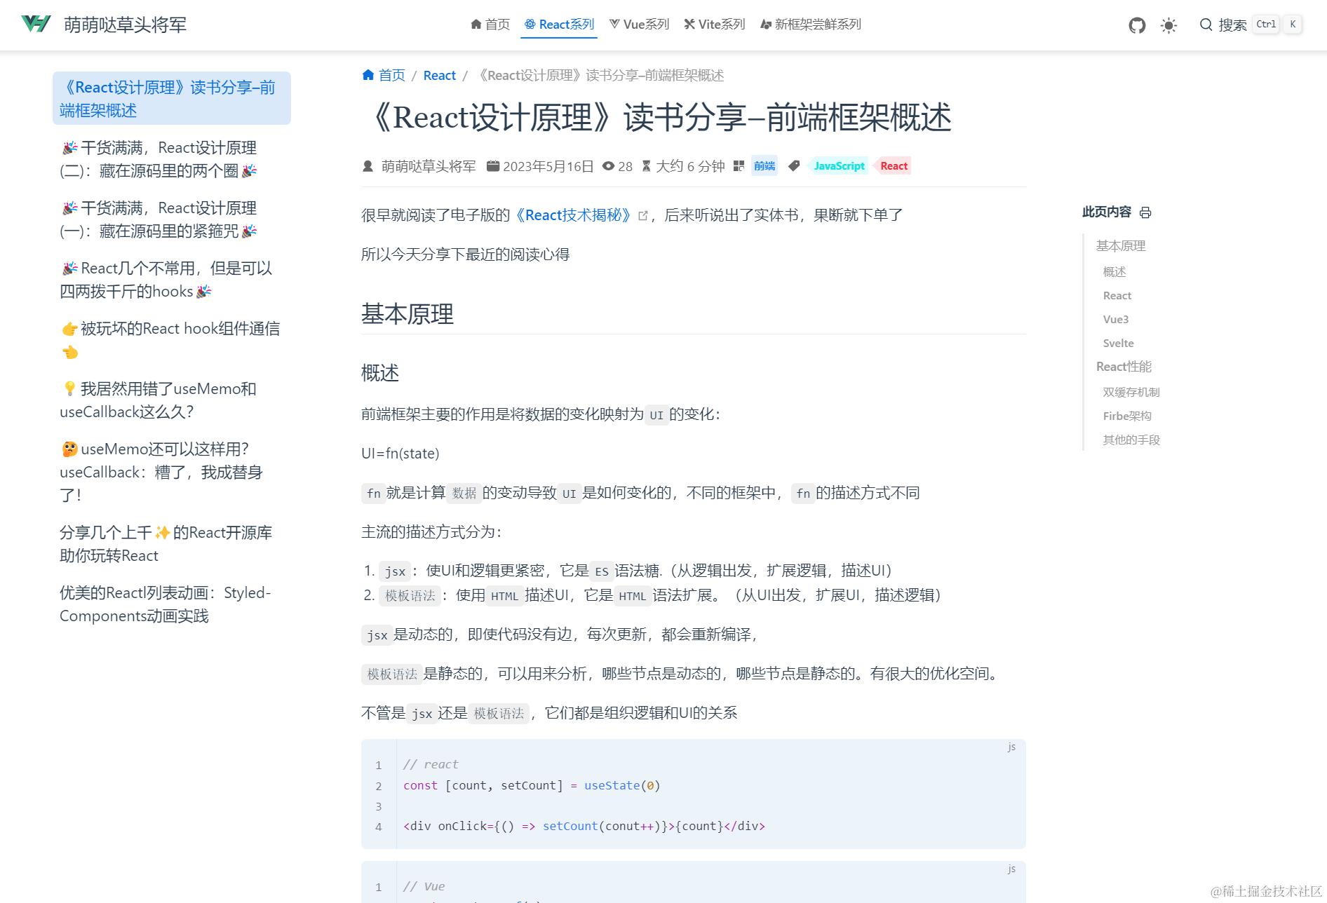The width and height of the screenshot is (1327, 903).
Task: Click the code comment // react
Action: coord(431,764)
